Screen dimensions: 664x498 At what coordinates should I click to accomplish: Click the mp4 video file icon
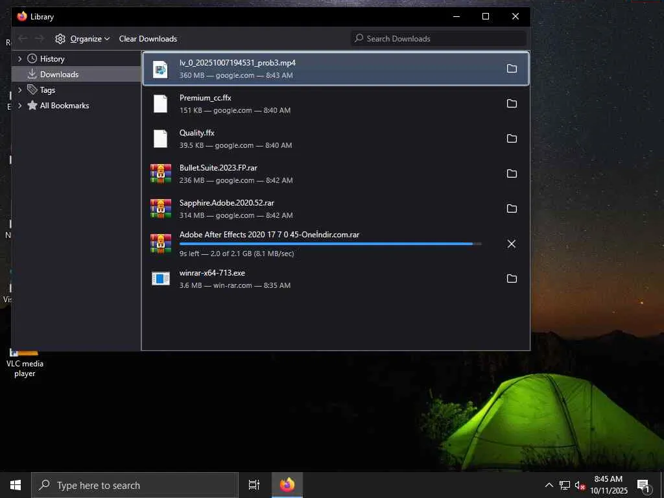tap(161, 69)
